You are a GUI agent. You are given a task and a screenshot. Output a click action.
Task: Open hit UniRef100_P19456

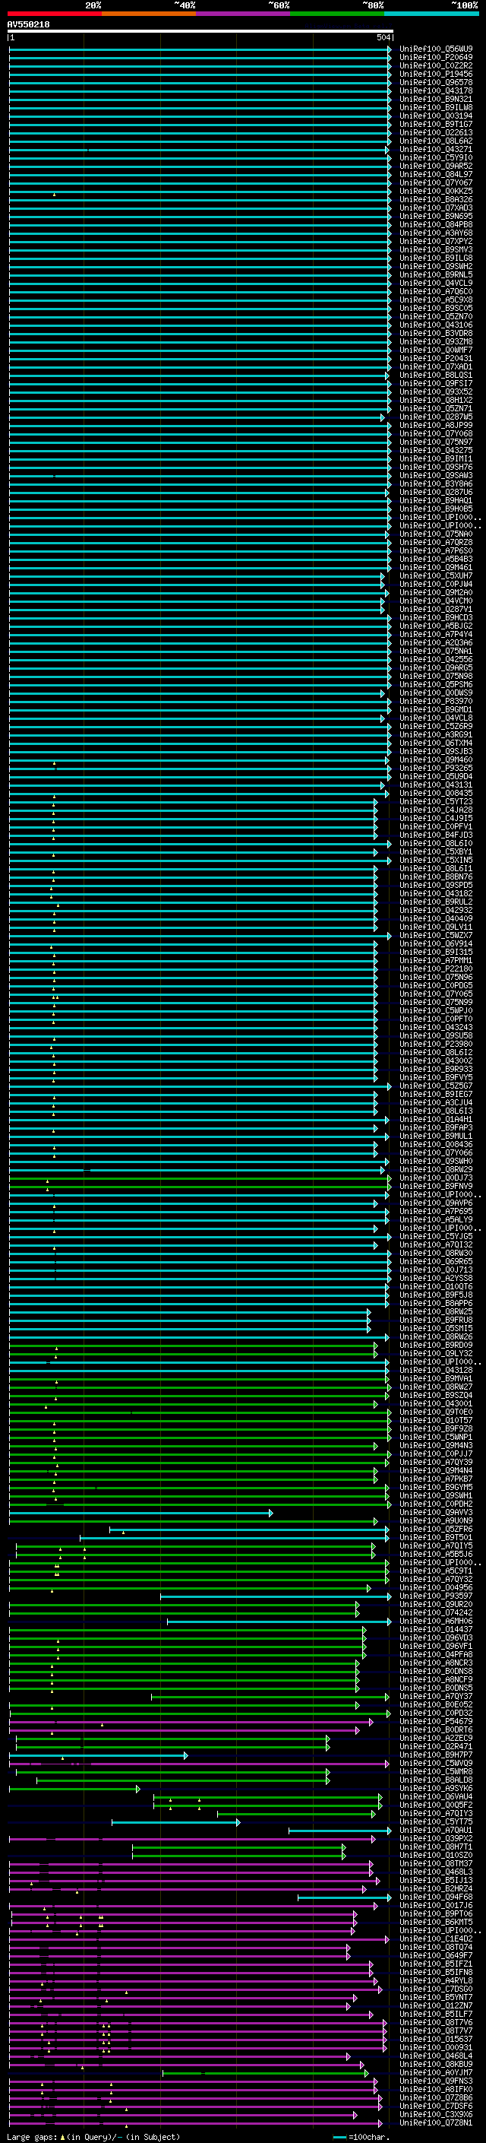pos(436,74)
